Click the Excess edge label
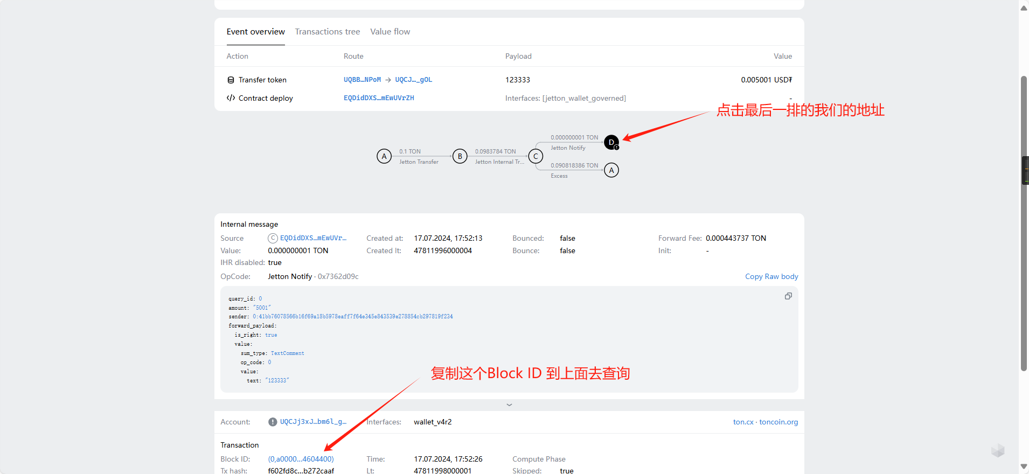Viewport: 1029px width, 474px height. pyautogui.click(x=559, y=176)
